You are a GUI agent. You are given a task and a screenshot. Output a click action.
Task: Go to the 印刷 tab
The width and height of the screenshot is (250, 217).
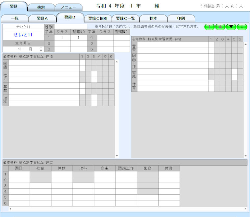(x=181, y=18)
